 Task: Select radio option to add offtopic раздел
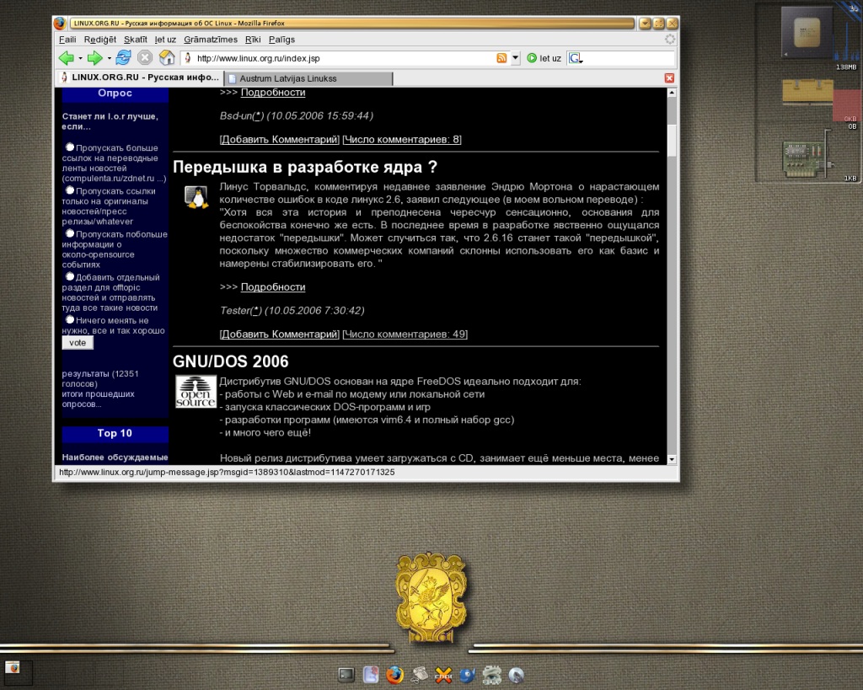(70, 277)
